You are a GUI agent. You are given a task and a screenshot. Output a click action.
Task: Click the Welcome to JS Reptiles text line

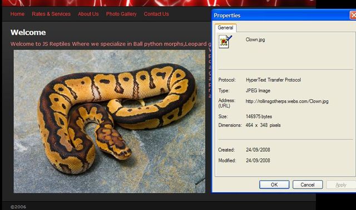111,44
